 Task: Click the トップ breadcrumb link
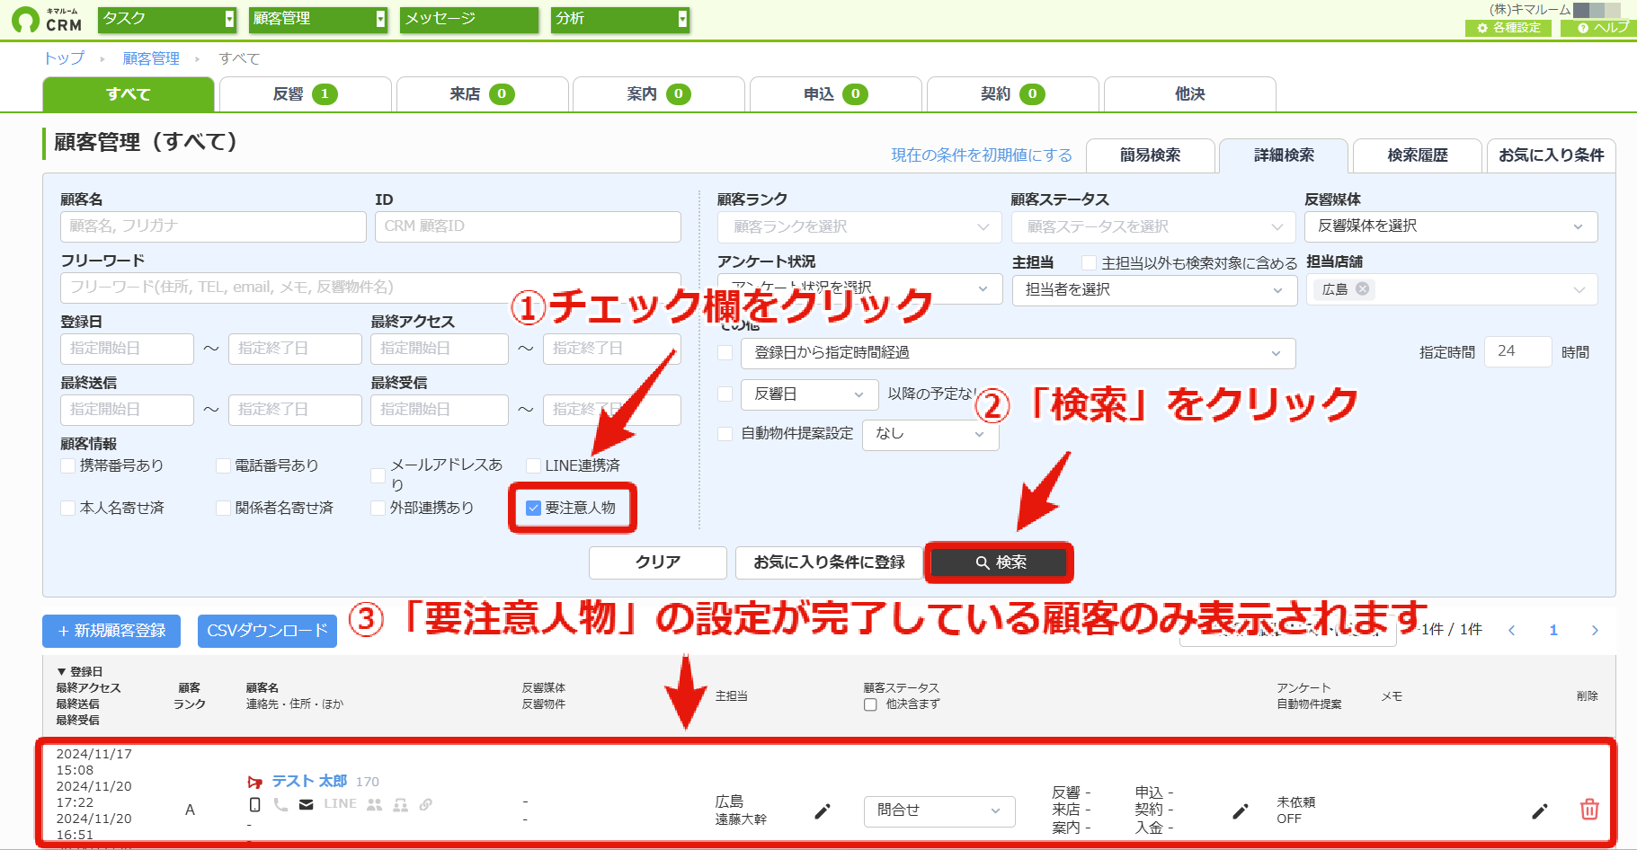coord(64,58)
